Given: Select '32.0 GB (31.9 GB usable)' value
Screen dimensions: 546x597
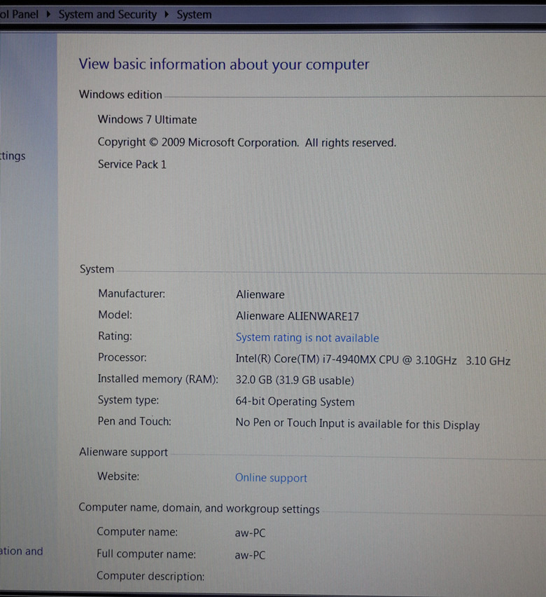Looking at the screenshot, I should [x=295, y=380].
